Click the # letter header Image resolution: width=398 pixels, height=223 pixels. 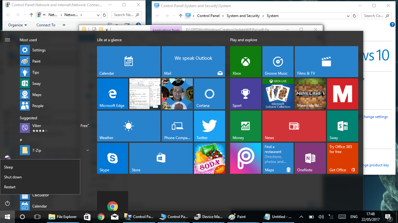[x=21, y=140]
